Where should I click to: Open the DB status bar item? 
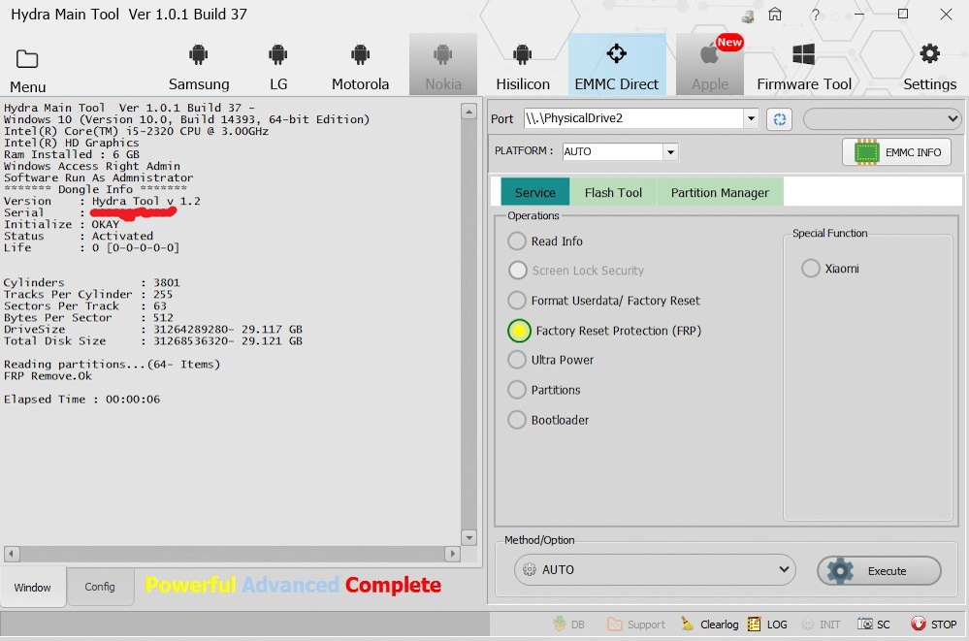click(x=569, y=625)
